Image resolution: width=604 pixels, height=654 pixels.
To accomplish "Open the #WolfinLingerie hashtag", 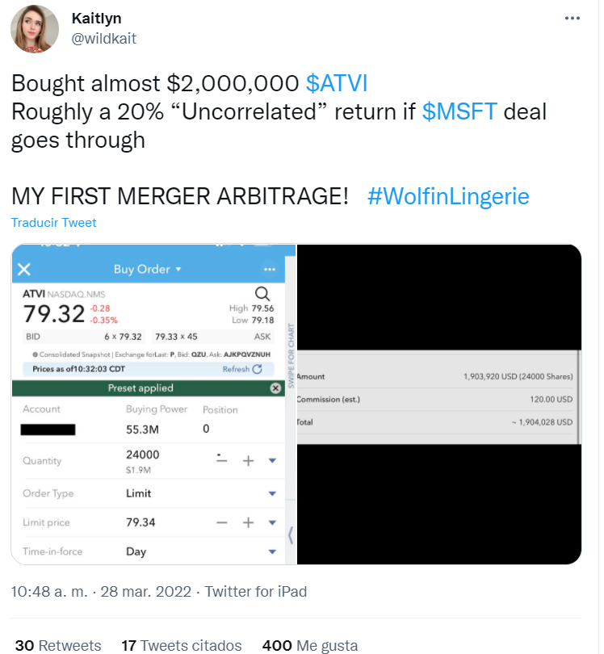I will pyautogui.click(x=448, y=195).
